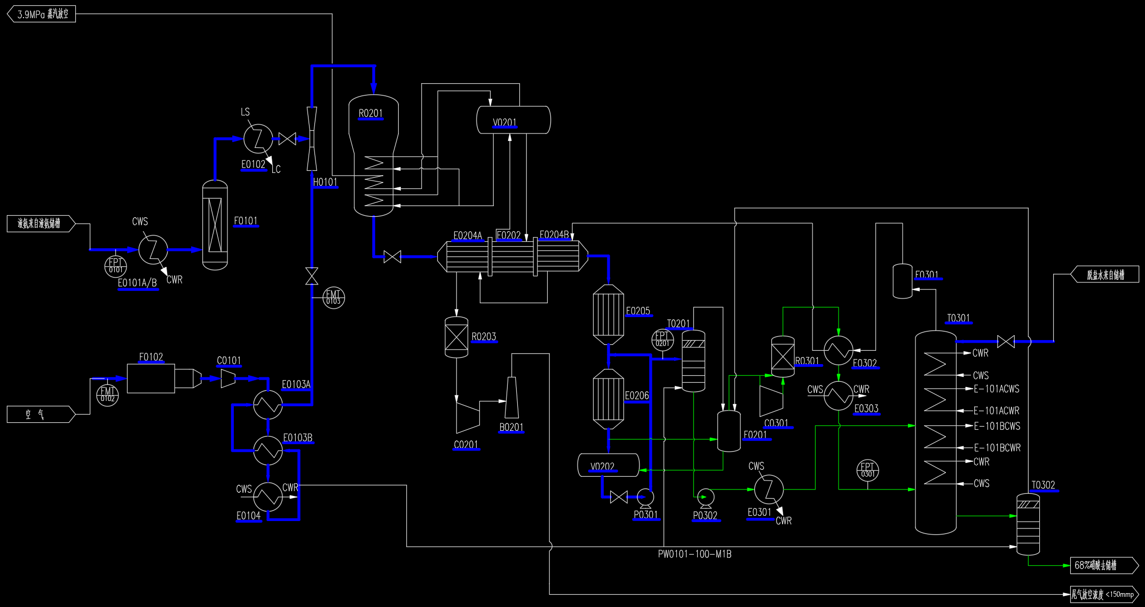Screen dimensions: 1145x607
Task: Click the R0203 reactor crossed box
Action: pyautogui.click(x=456, y=337)
